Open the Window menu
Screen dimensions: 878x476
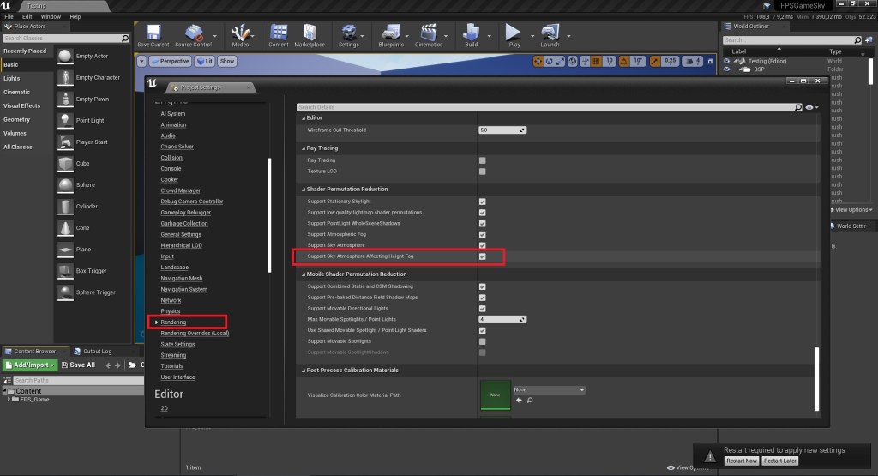click(x=51, y=16)
